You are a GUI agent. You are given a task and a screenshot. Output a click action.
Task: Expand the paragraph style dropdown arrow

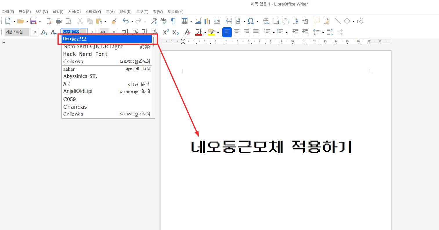coord(35,32)
